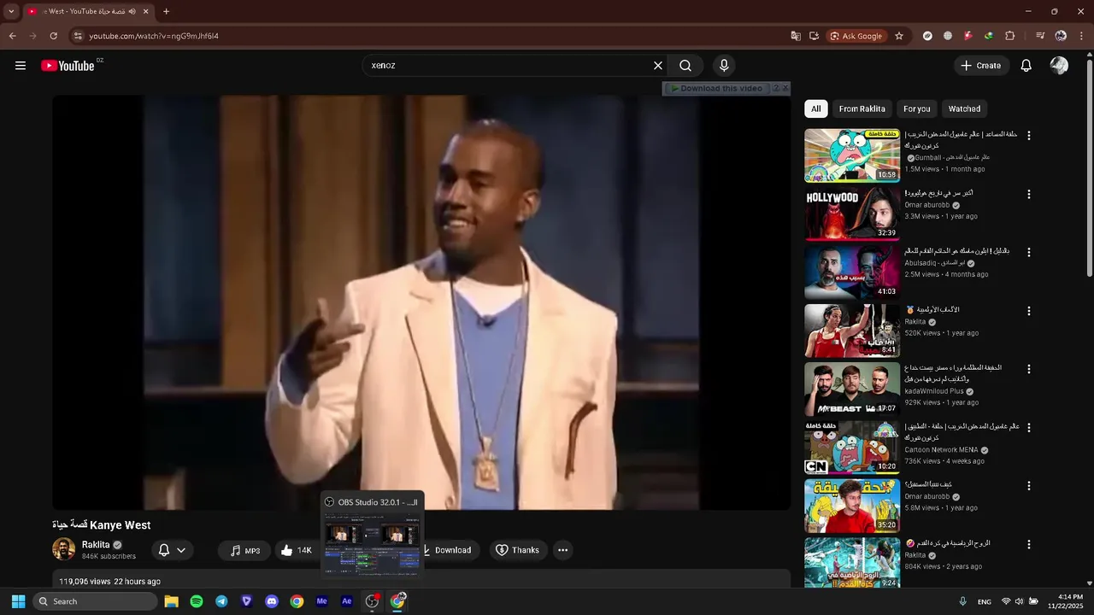Open options menu for the Cartoon Network MENA video
This screenshot has width=1094, height=615.
point(1029,427)
